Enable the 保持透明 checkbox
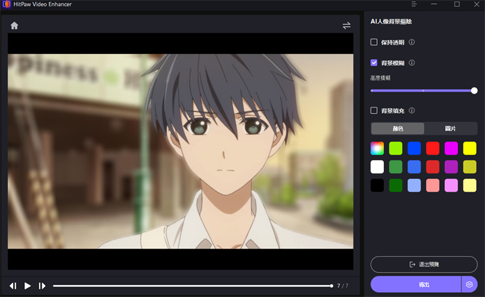Viewport: 485px width, 297px height. [374, 42]
